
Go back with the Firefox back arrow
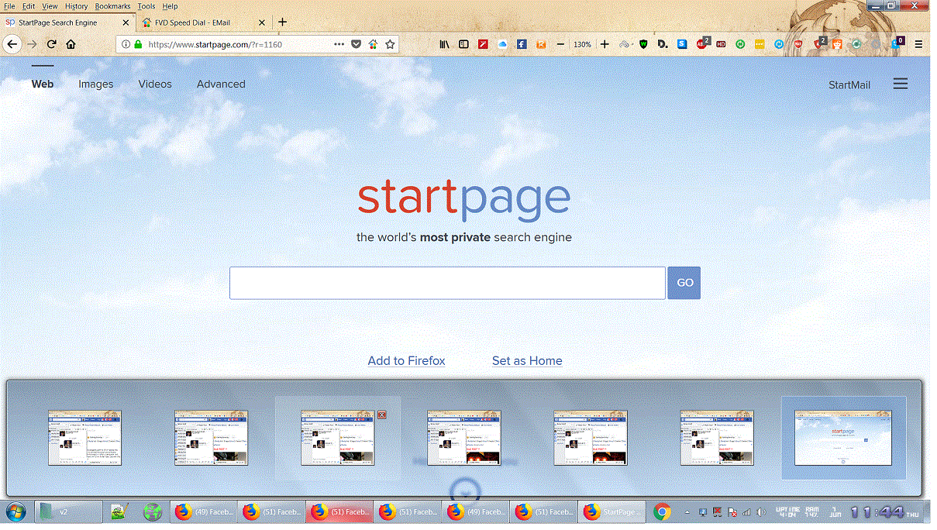pyautogui.click(x=12, y=44)
